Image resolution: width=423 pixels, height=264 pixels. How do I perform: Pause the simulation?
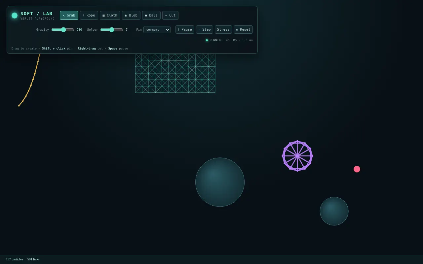[185, 30]
